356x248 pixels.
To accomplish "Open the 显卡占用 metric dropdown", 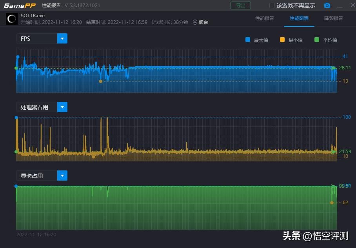I will (63, 175).
